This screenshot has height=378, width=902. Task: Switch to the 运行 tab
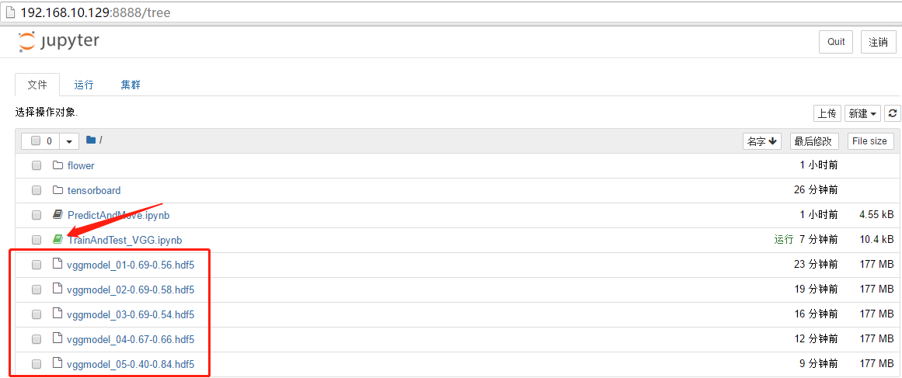point(84,85)
